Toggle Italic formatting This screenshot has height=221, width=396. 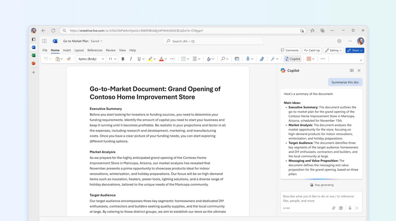point(131,59)
